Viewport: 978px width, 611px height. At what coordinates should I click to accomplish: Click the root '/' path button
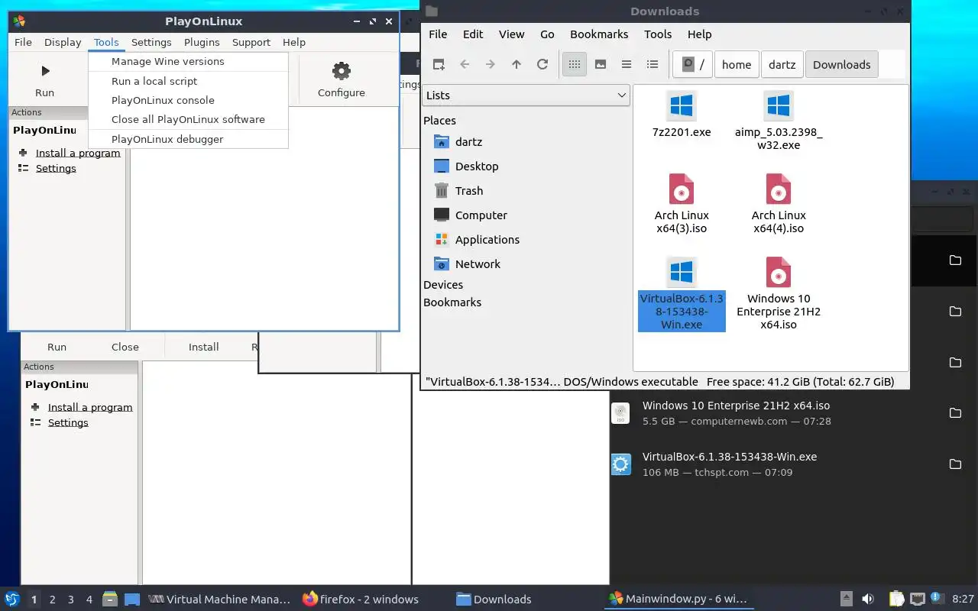pyautogui.click(x=693, y=65)
